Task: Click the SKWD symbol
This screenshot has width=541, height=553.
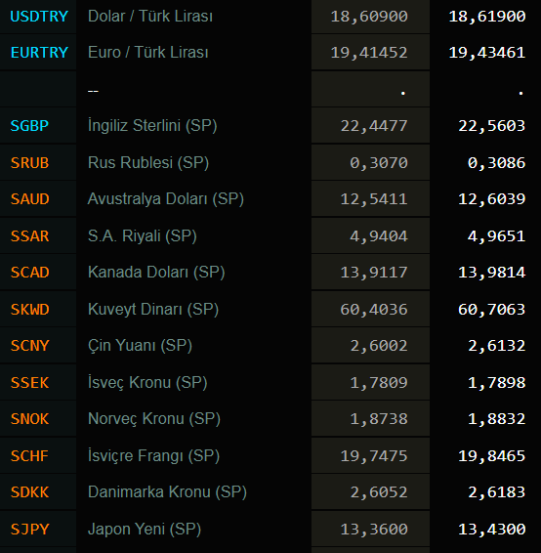Action: click(x=29, y=310)
